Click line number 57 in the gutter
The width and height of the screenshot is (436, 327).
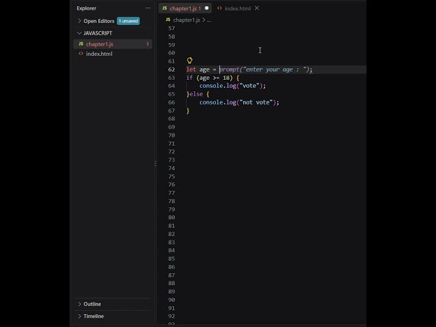click(172, 29)
